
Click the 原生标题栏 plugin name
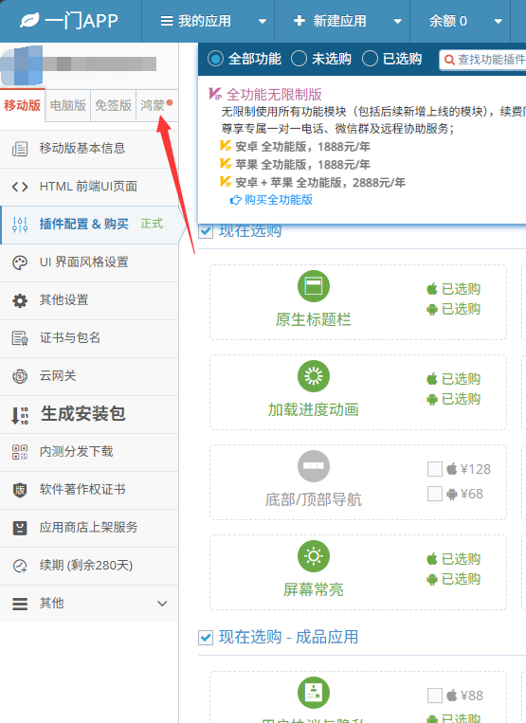pos(314,319)
